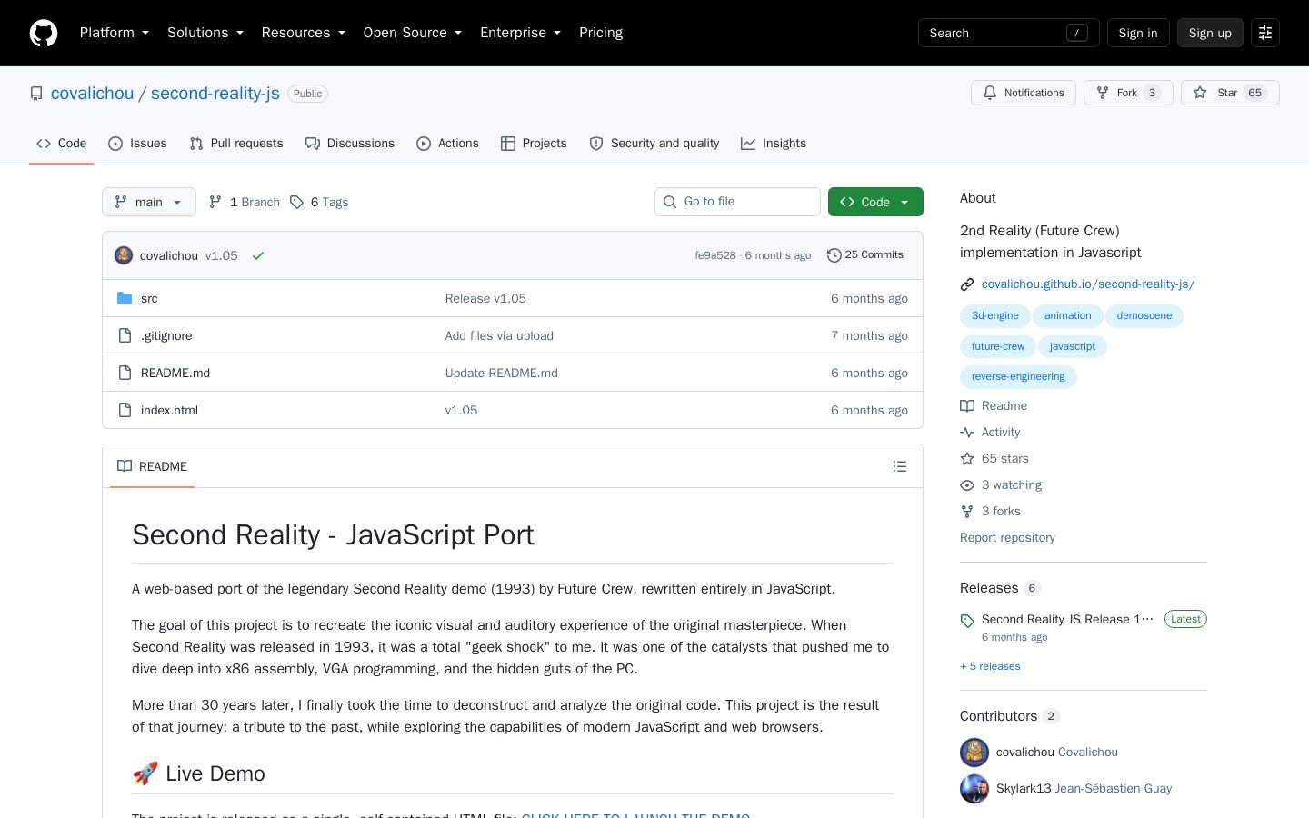Open the Second Reality JS Release link

tap(1067, 620)
